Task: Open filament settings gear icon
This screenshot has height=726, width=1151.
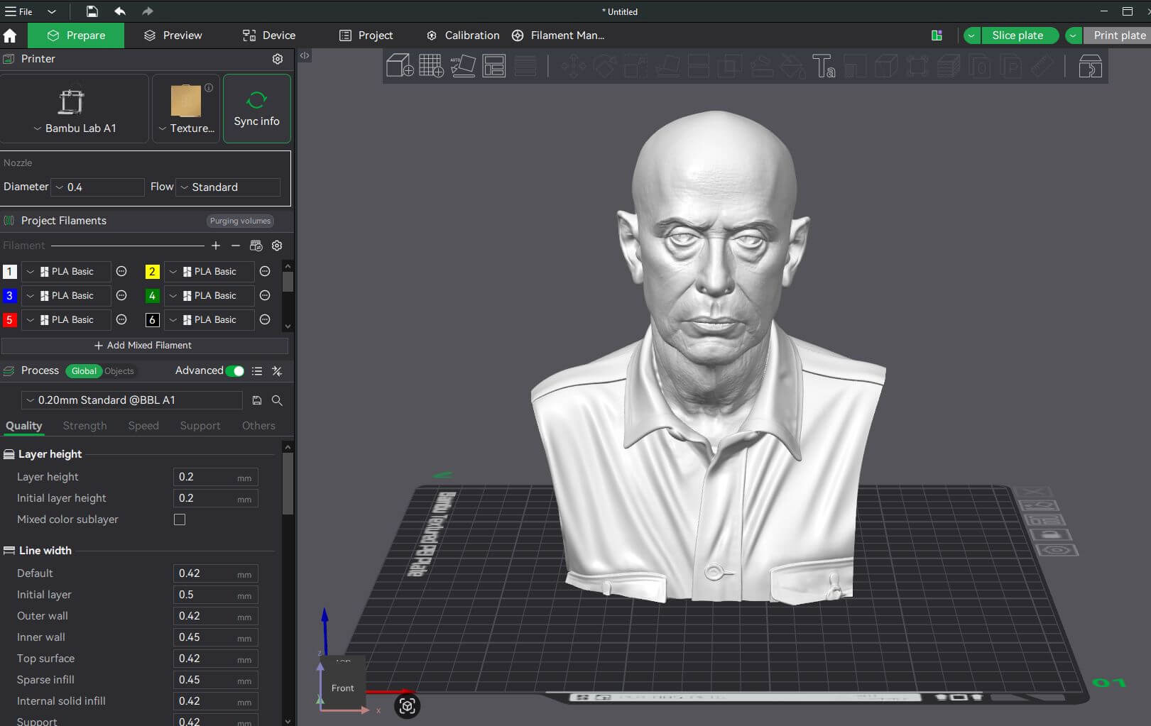Action: (277, 246)
